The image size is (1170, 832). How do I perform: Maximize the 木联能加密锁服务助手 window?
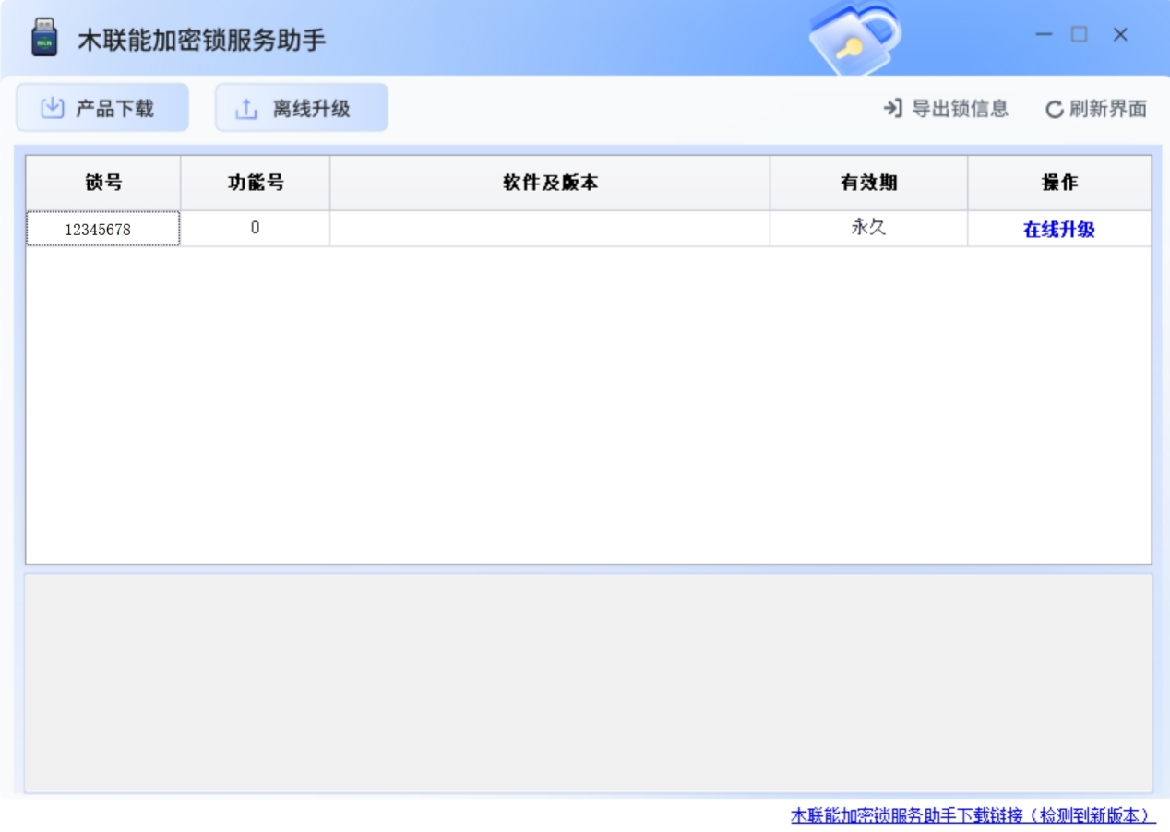coord(1079,35)
